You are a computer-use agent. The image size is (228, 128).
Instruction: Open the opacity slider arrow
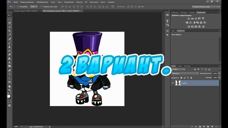219,74
